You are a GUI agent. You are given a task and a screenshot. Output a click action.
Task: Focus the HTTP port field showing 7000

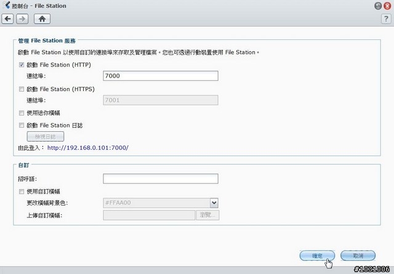pyautogui.click(x=161, y=76)
